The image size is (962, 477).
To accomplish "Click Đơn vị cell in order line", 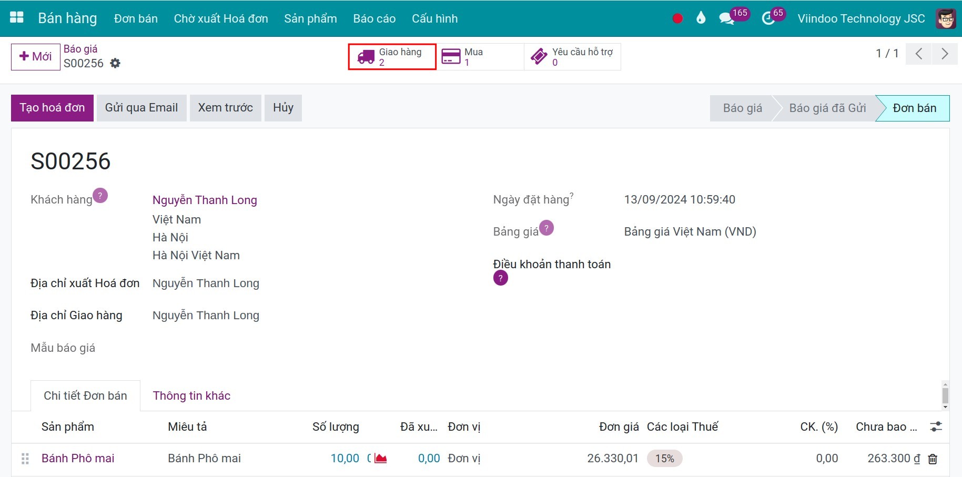I will 464,459.
